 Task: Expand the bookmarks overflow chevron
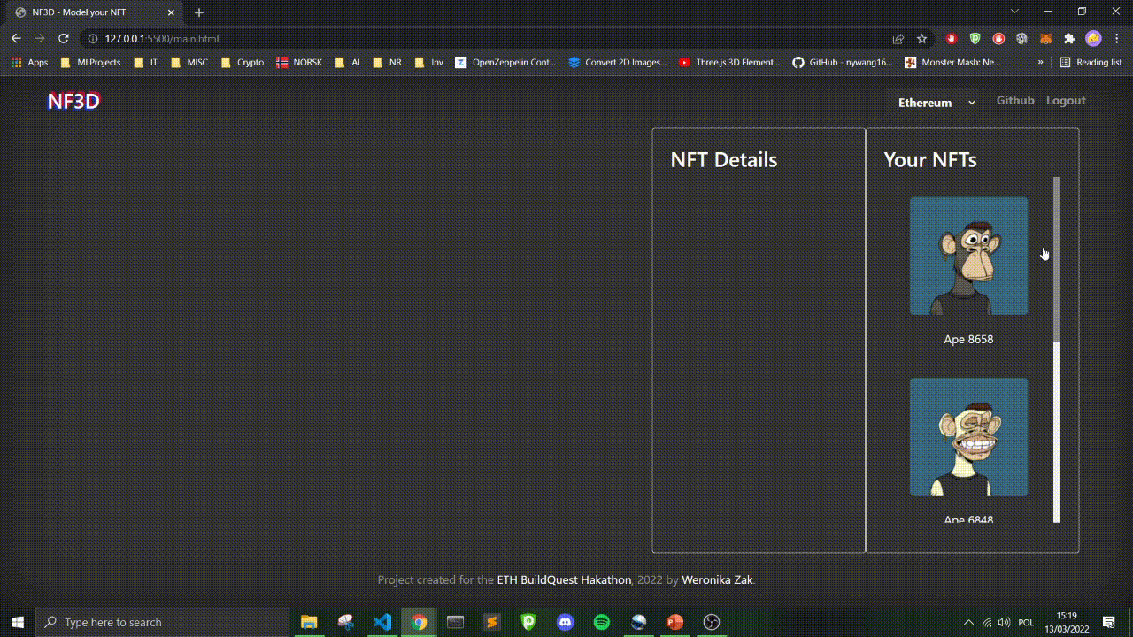point(1040,63)
